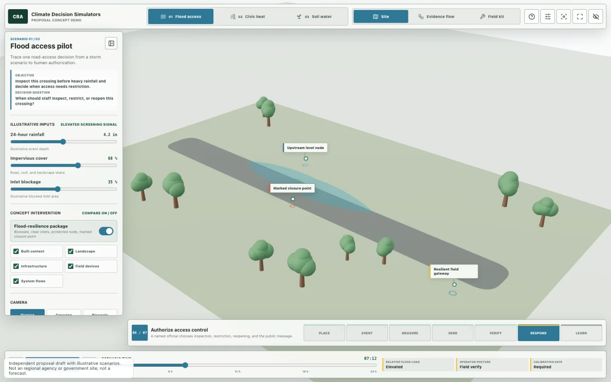This screenshot has height=382, width=611.
Task: Click the COMPARE ON / OFF label
Action: click(100, 213)
